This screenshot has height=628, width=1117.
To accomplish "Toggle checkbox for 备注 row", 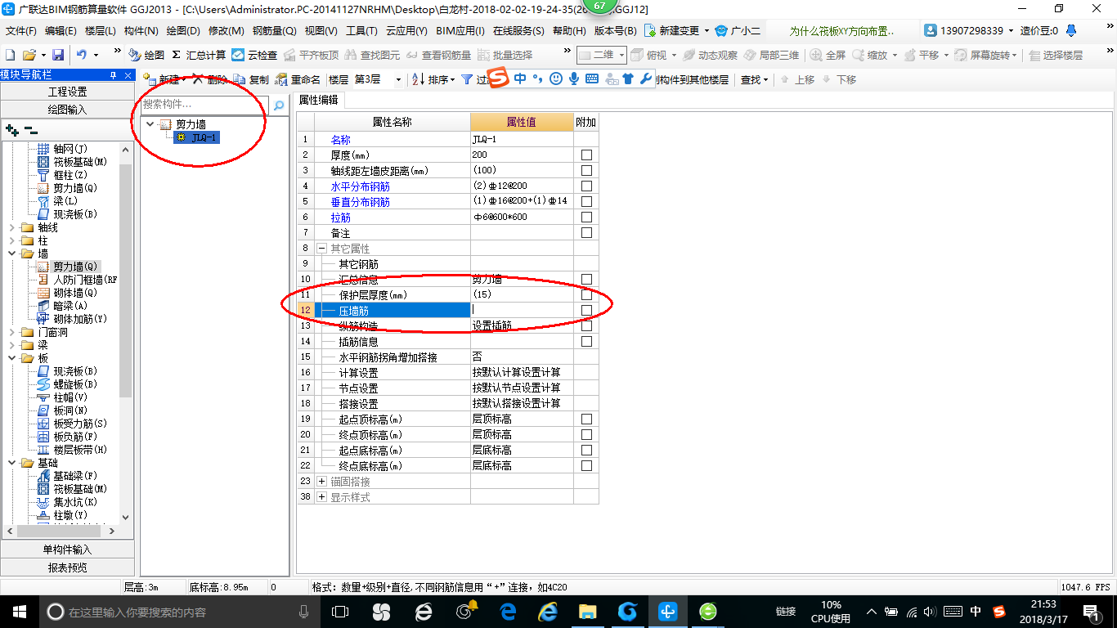I will tap(586, 232).
